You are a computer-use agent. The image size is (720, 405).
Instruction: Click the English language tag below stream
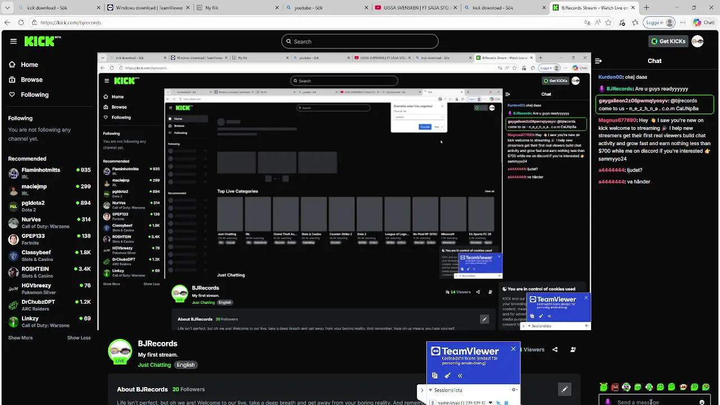(186, 365)
